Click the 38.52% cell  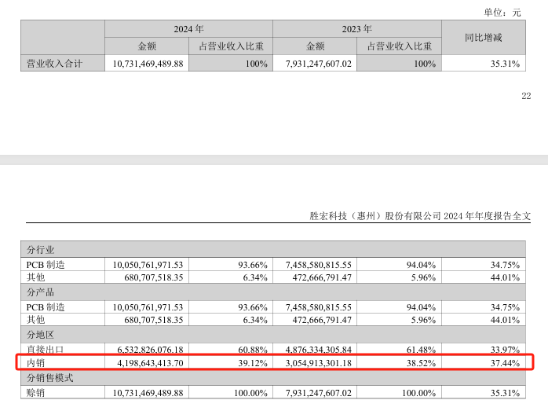click(421, 363)
